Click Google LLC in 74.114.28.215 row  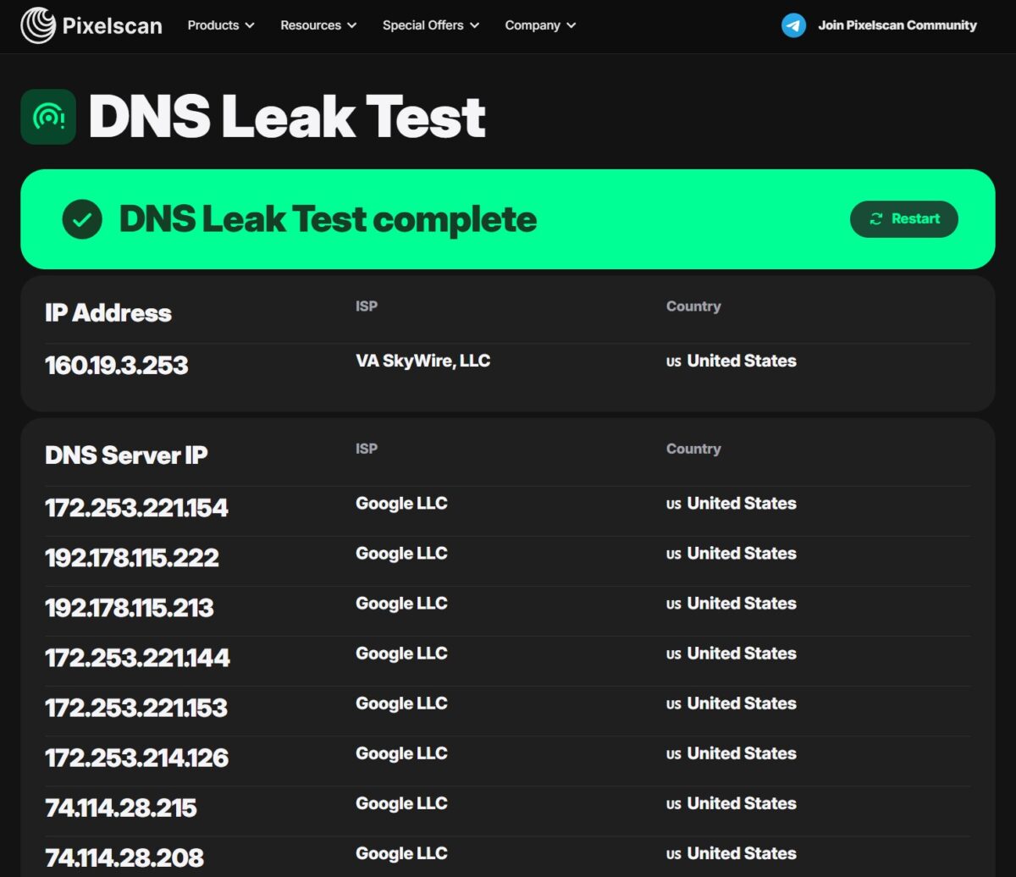(x=401, y=803)
